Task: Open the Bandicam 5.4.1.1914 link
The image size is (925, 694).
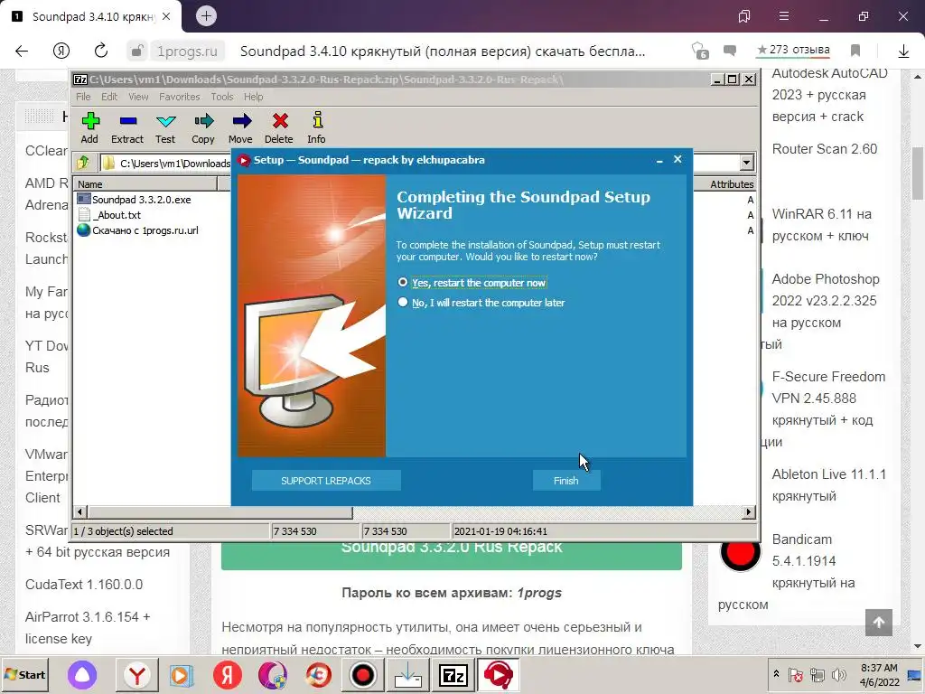Action: 813,561
